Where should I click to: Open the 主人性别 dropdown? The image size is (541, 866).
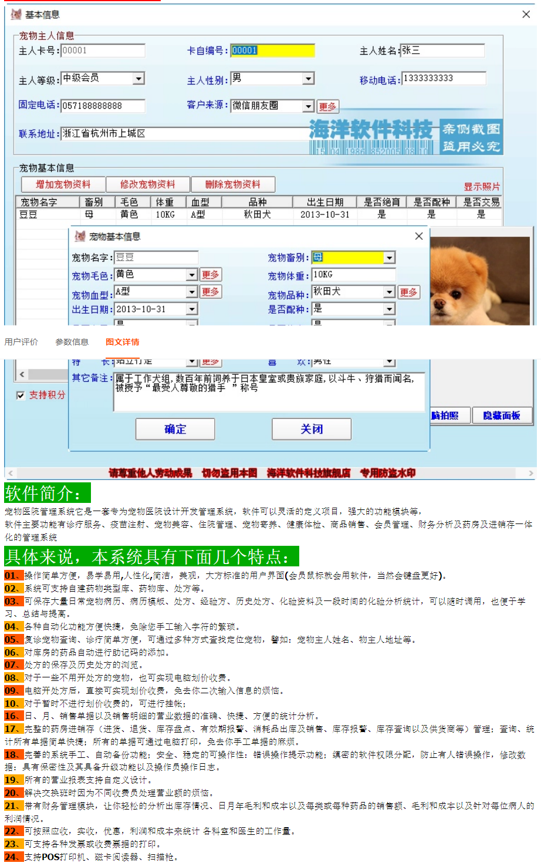(309, 79)
